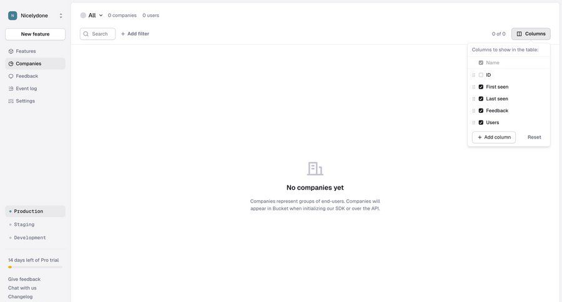The image size is (562, 302).
Task: Click the Event log icon in sidebar
Action: [x=11, y=89]
